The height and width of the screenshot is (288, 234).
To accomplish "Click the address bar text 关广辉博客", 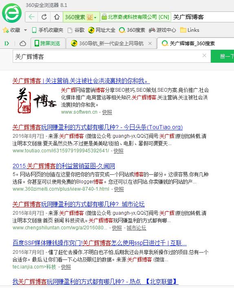I will tap(188, 17).
